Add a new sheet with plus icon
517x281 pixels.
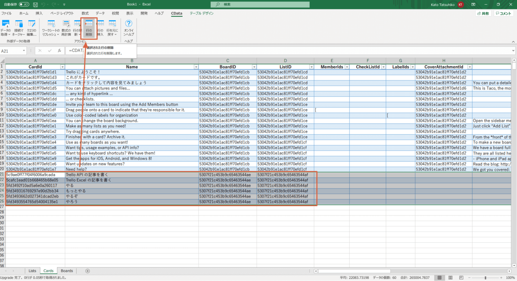click(87, 271)
